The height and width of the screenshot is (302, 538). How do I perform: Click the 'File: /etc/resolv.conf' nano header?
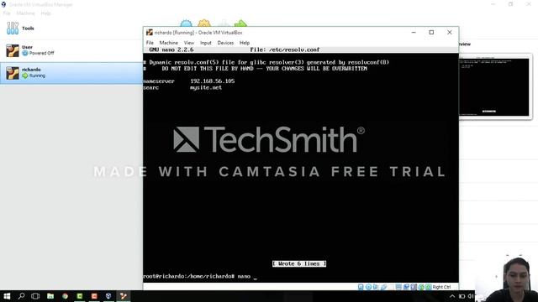click(285, 49)
